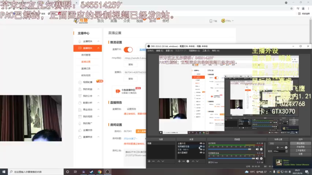Click the 设置预告 button

click(x=131, y=109)
